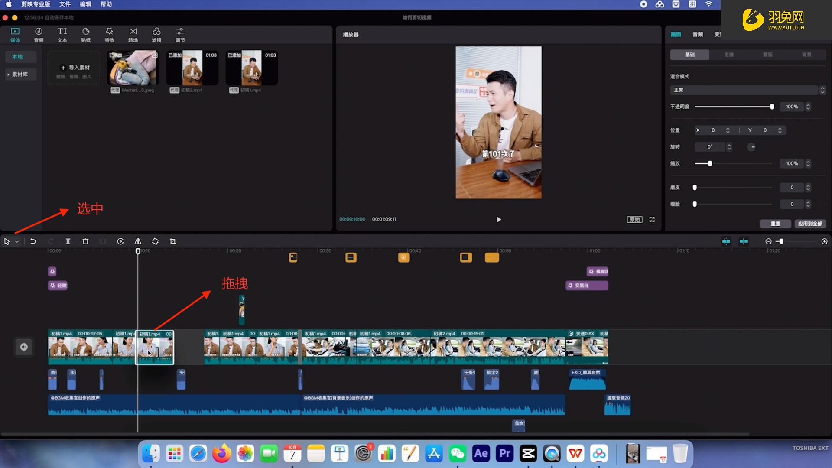This screenshot has width=832, height=468.
Task: Open the 转场 (Transitions) panel tab
Action: pos(133,35)
